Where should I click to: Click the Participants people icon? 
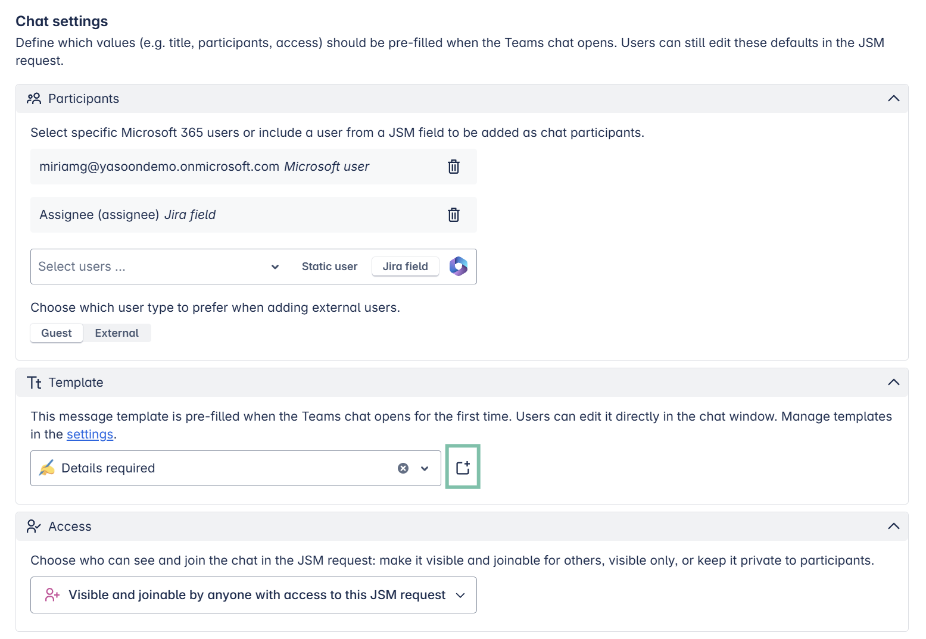[x=34, y=99]
